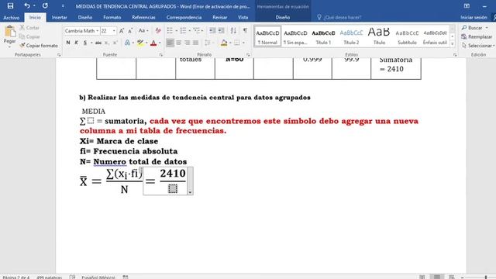Open the Quick Access Toolbar customize arrow
496x279 pixels.
pyautogui.click(x=63, y=6)
